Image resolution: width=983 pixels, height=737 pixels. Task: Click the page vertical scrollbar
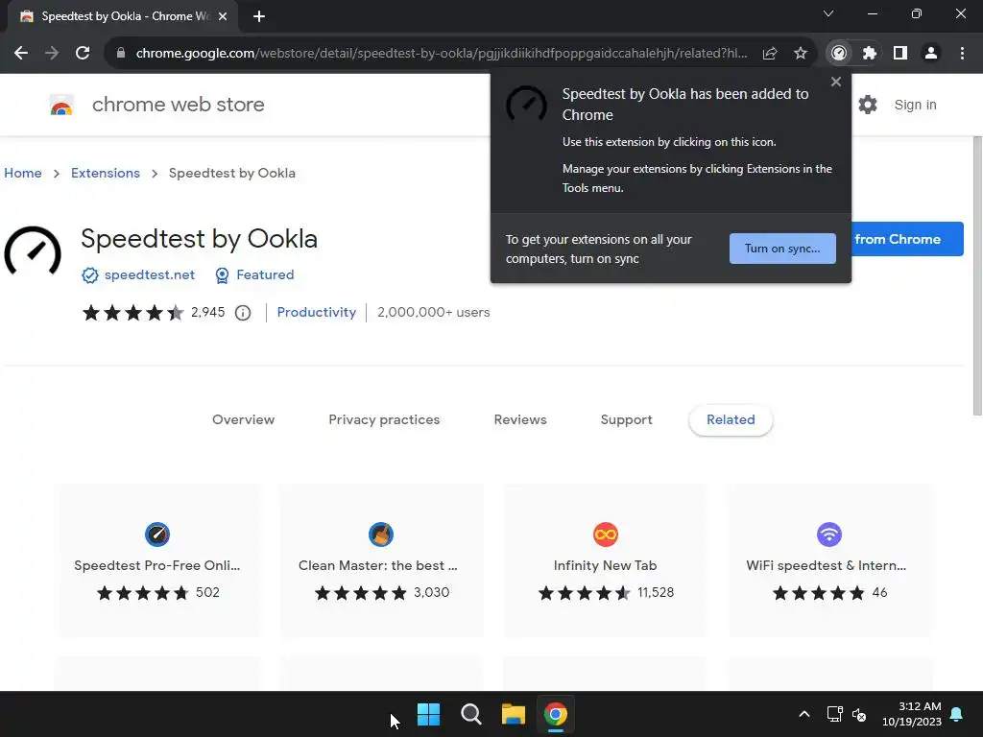(x=977, y=275)
